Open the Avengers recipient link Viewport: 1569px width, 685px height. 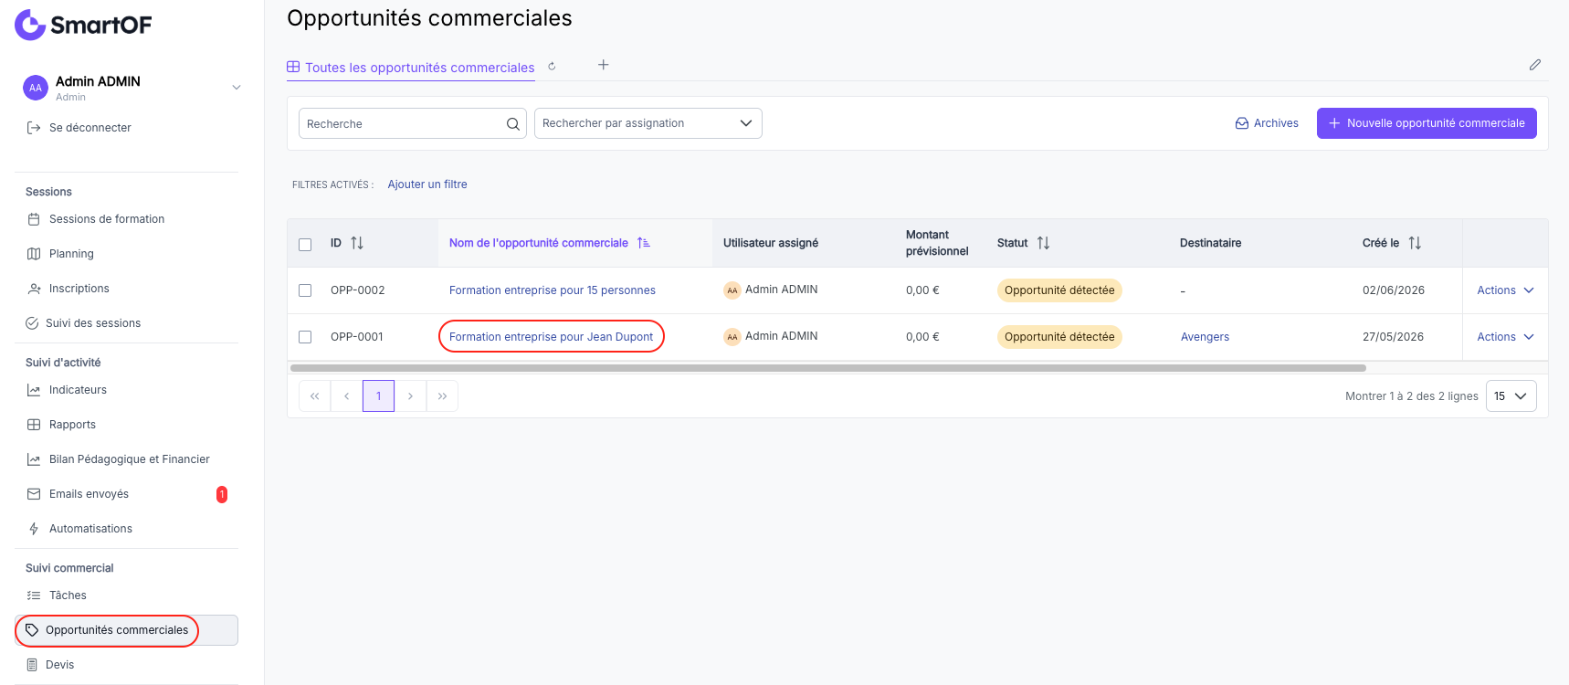(x=1205, y=337)
